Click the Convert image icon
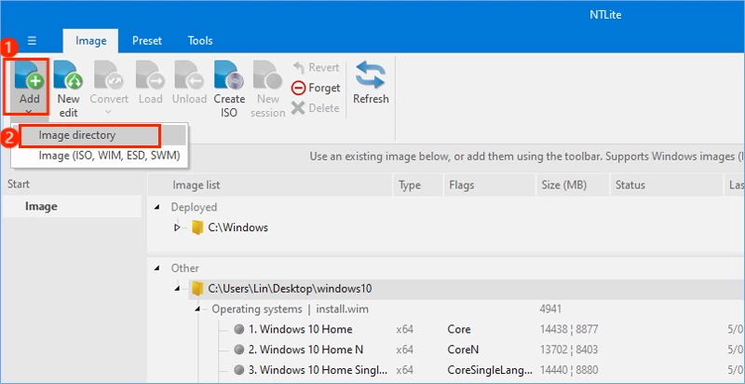This screenshot has width=745, height=384. [109, 75]
